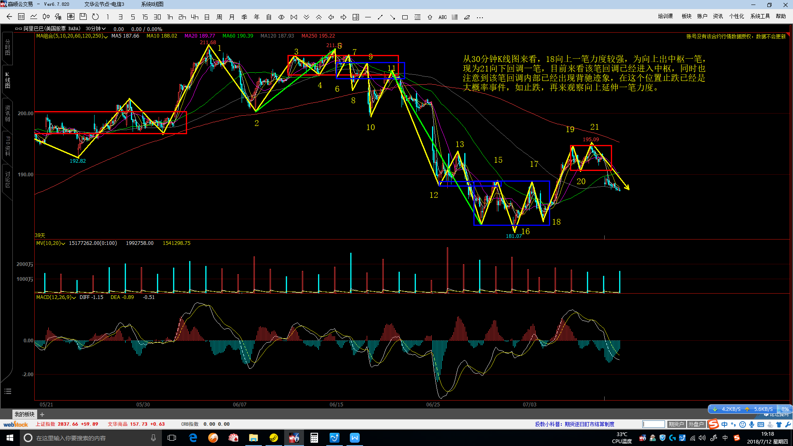Screen dimensions: 793x446
Task: Refresh the chart with the refresh icon
Action: point(95,17)
